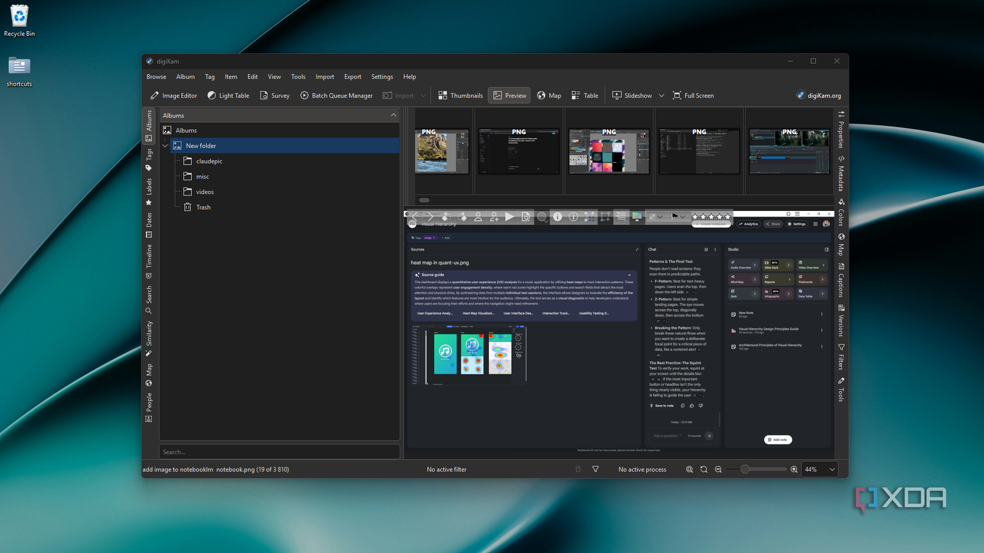Open the Slideshow dropdown arrow
Viewport: 984px width, 553px height.
click(661, 95)
